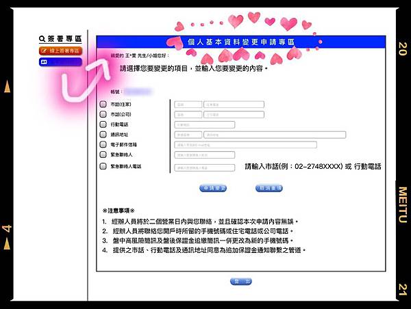The image size is (411, 309).
Task: Click the 緊急聯絡人電話 input field
Action: tap(205, 167)
